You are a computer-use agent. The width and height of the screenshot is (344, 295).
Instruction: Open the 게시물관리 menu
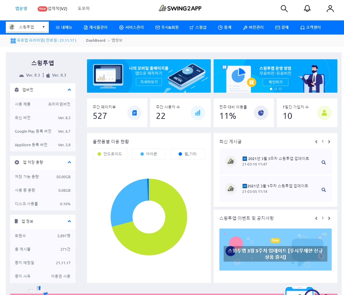coord(96,27)
